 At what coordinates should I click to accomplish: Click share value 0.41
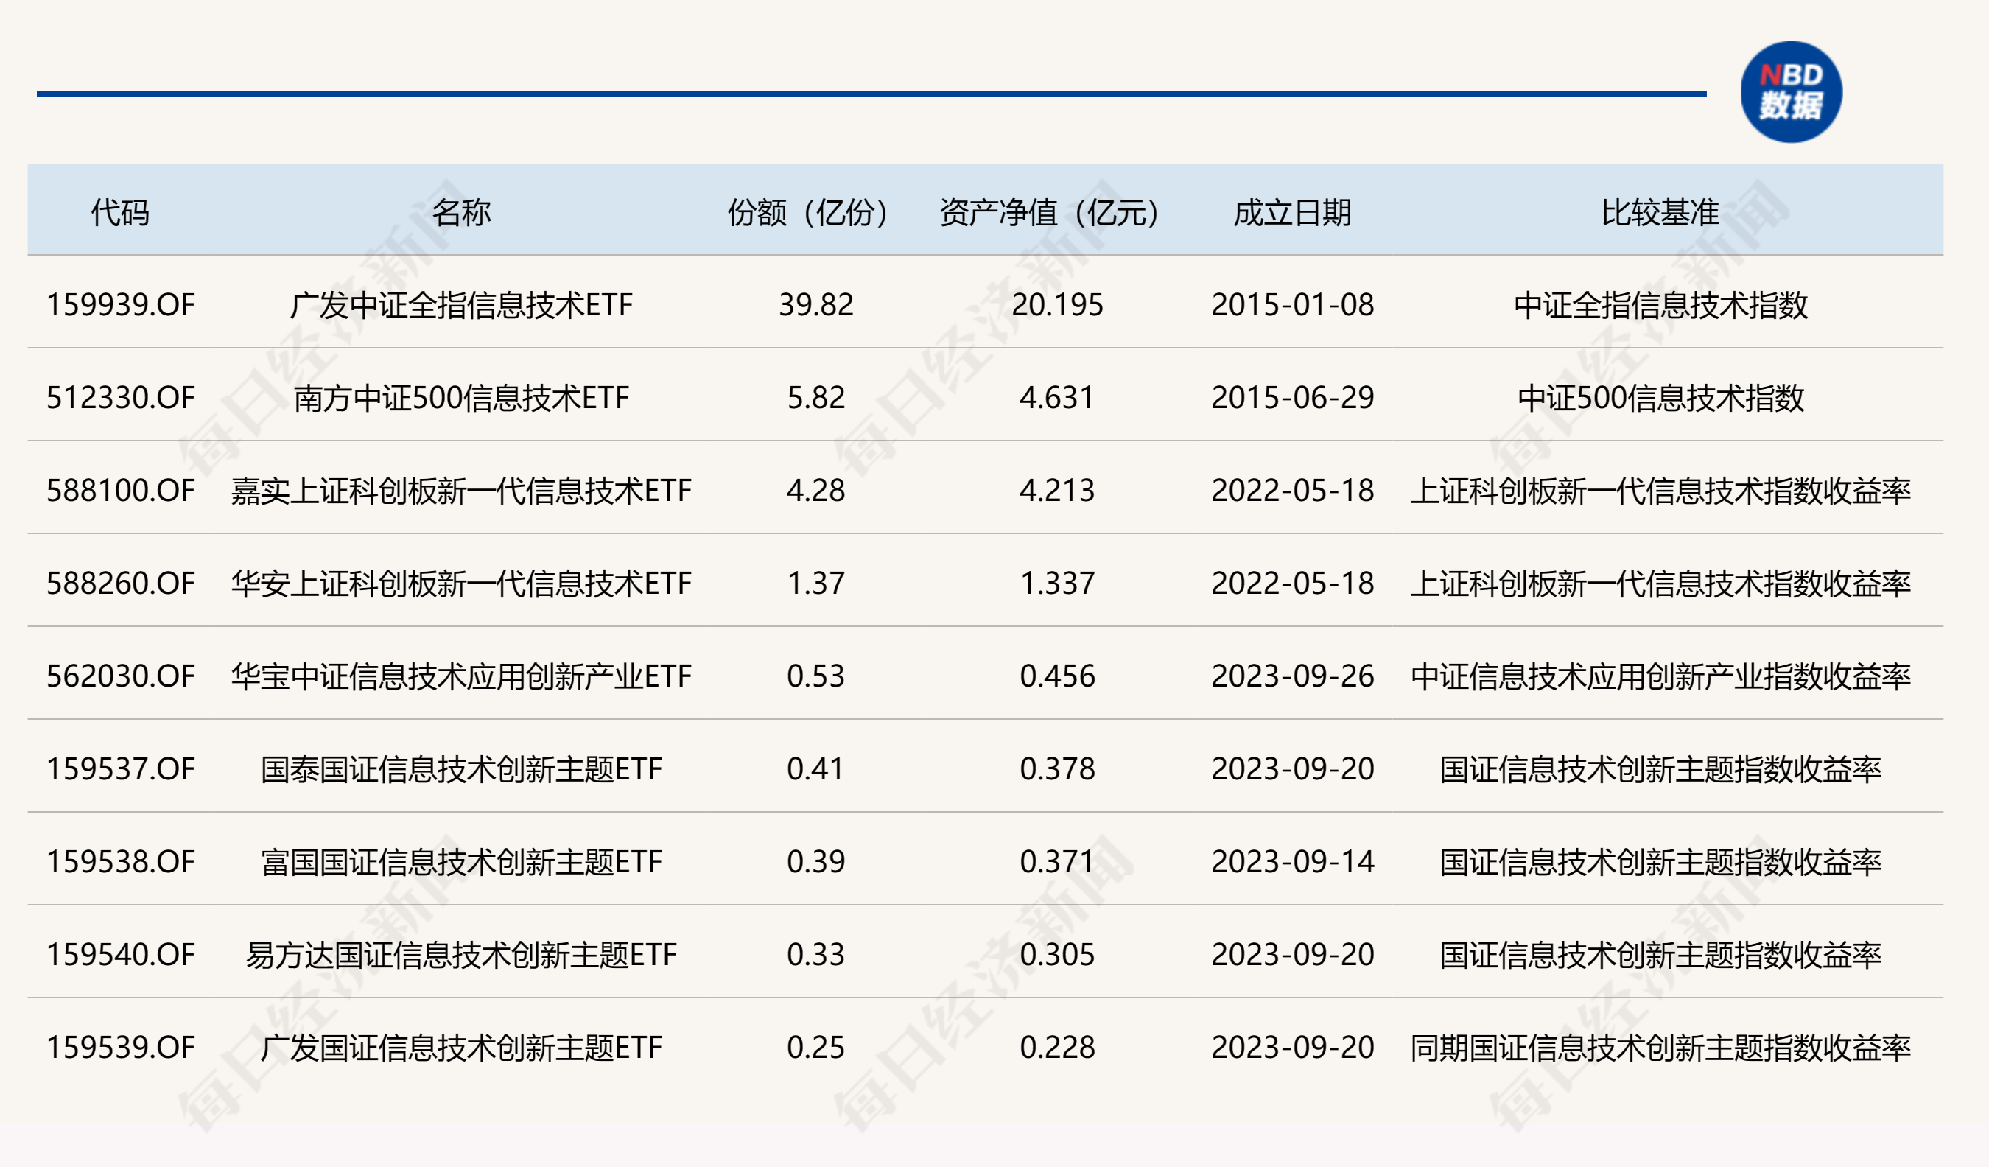point(815,768)
